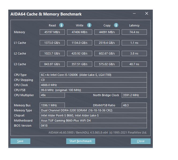Click the Memory Bus label

tap(22, 106)
